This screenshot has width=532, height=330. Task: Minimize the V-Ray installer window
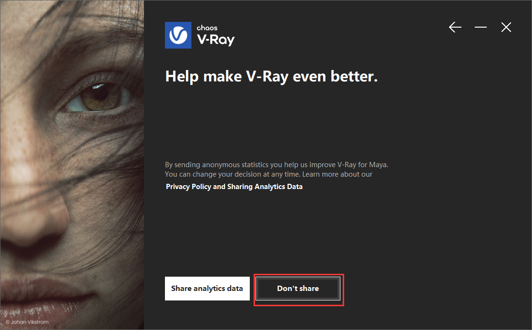coord(481,27)
